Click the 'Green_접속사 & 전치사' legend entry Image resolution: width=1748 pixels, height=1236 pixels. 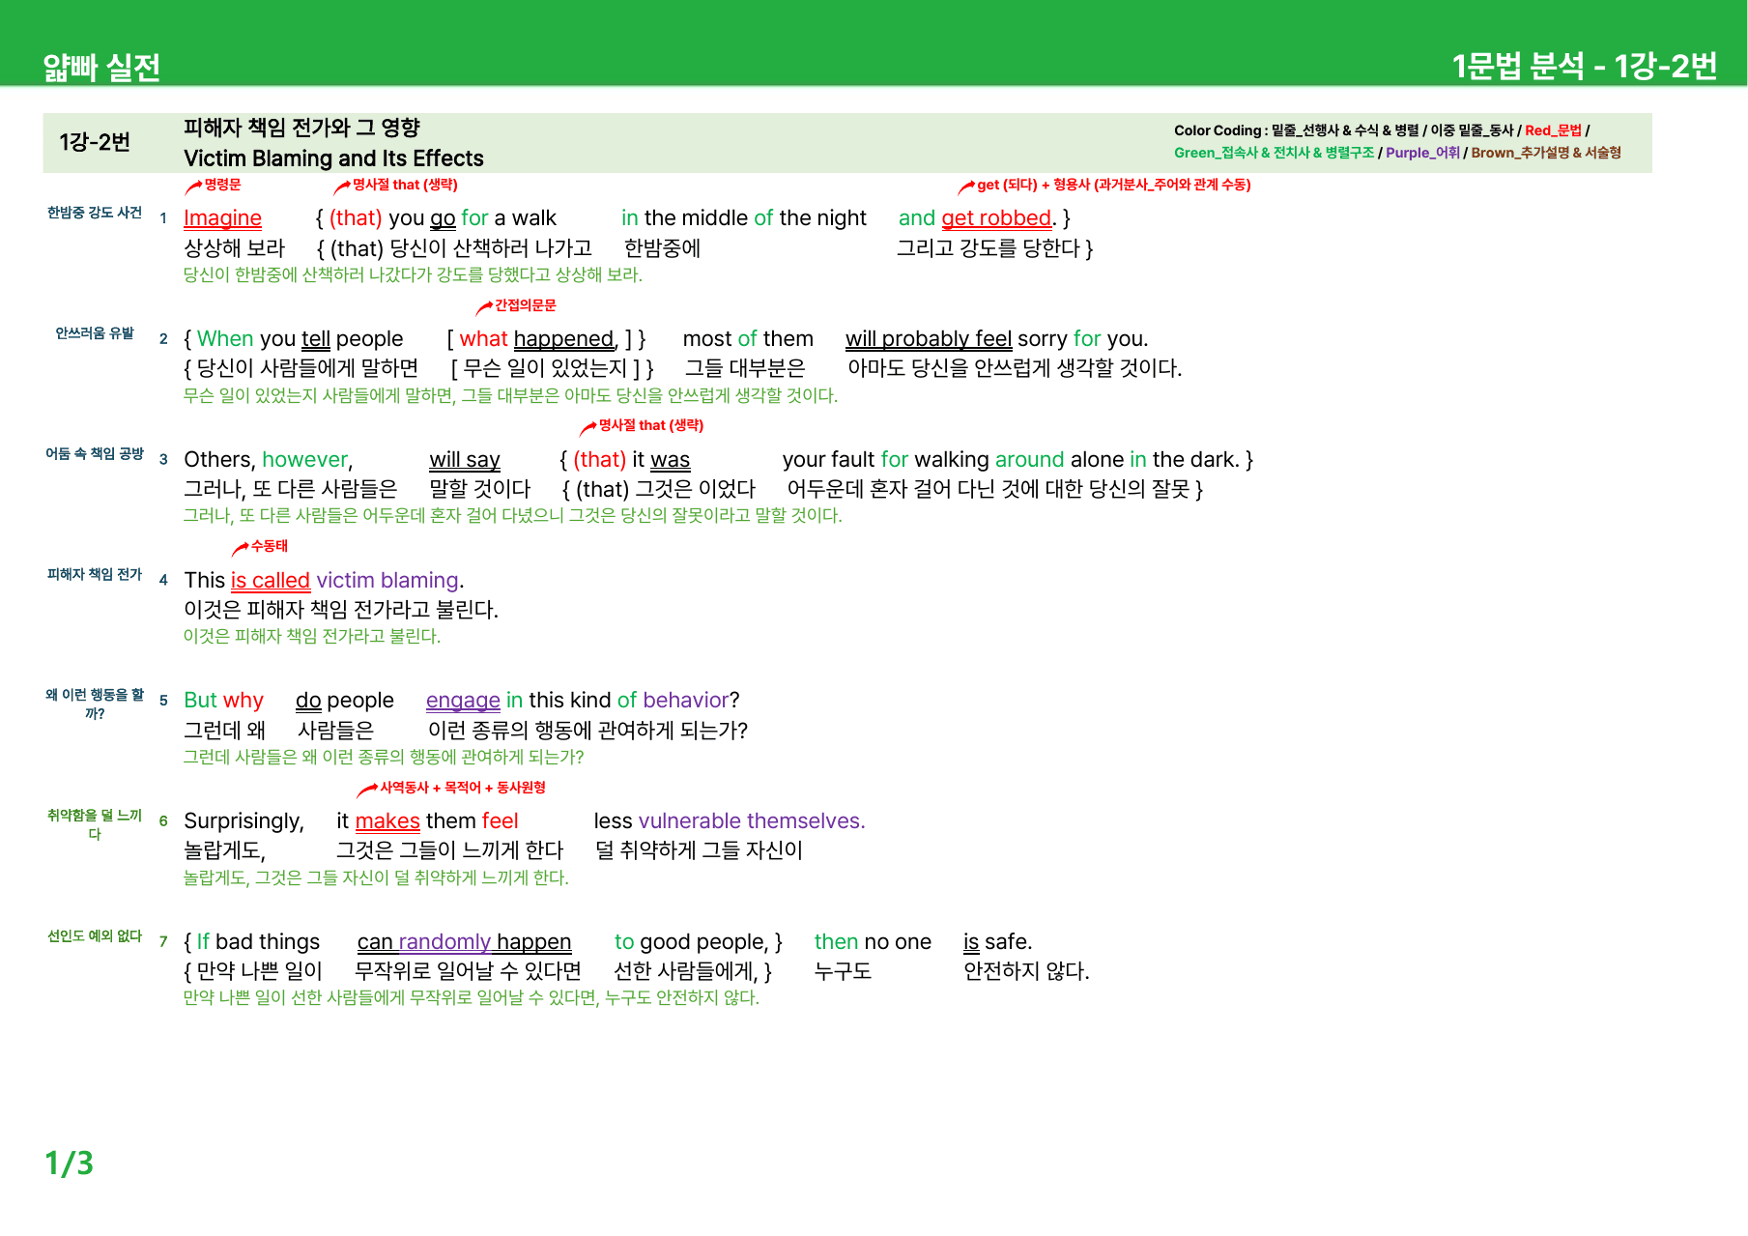pos(1274,153)
